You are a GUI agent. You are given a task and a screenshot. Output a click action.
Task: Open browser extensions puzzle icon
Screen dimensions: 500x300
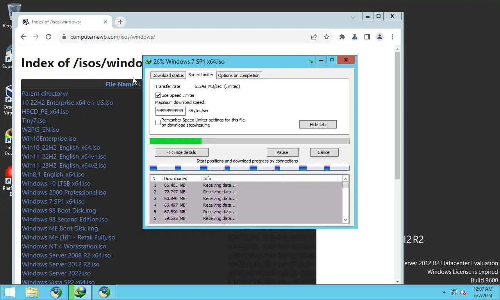pyautogui.click(x=342, y=37)
